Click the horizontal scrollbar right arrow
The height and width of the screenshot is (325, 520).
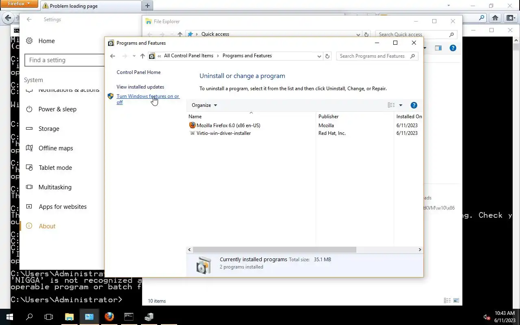point(420,250)
